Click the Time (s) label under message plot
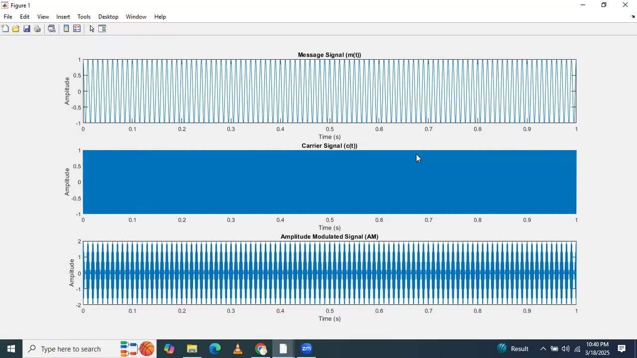The width and height of the screenshot is (637, 358). pyautogui.click(x=329, y=137)
